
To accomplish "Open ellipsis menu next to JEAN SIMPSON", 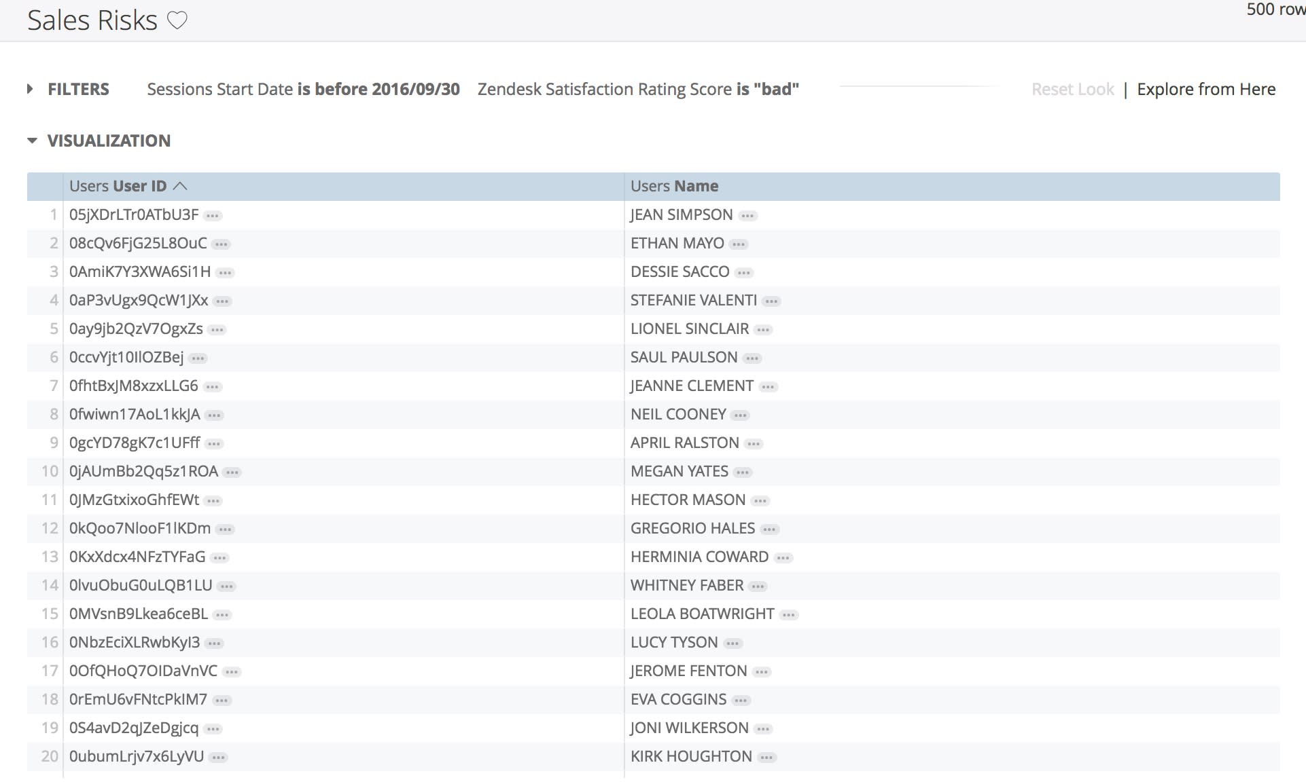I will click(x=747, y=216).
